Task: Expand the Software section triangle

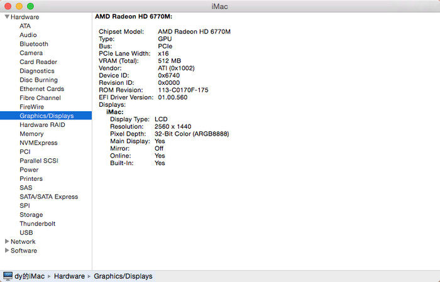Action: click(7, 251)
